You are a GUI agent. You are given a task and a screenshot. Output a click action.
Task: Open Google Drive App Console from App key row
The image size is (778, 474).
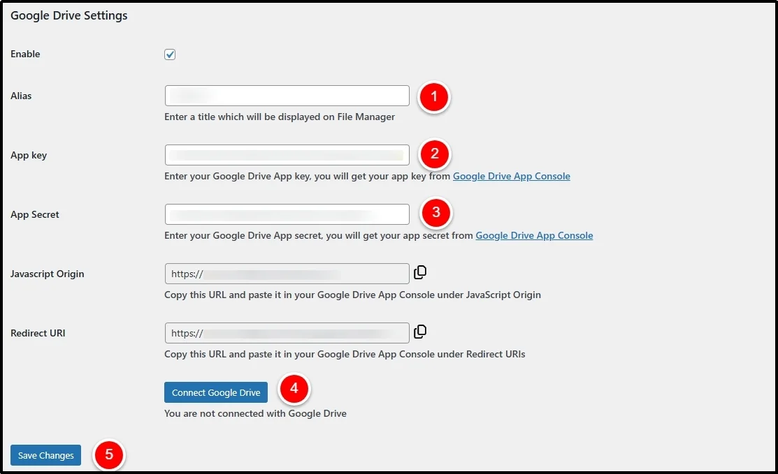[512, 176]
